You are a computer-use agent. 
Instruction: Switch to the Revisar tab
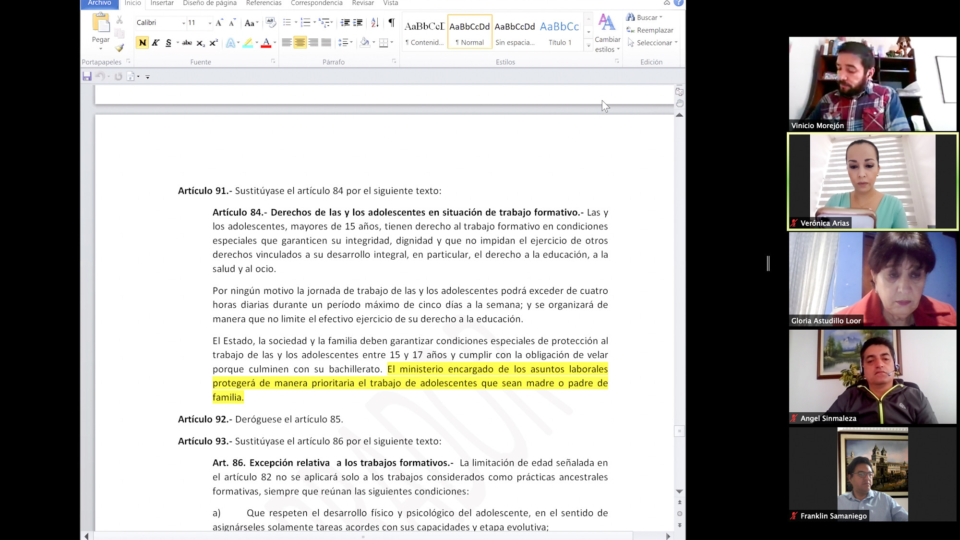[363, 3]
